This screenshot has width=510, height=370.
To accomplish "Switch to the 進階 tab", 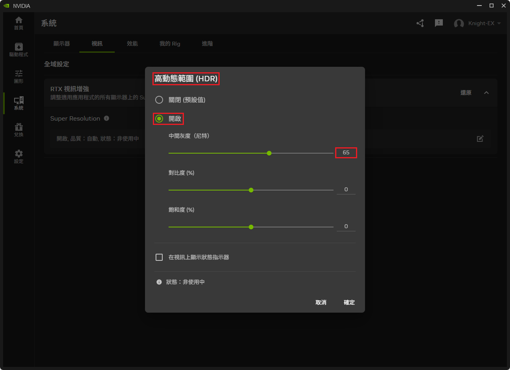I will pyautogui.click(x=207, y=43).
